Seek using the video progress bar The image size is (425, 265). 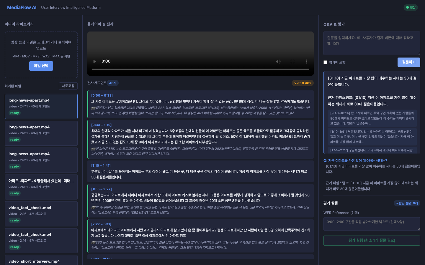click(x=200, y=69)
